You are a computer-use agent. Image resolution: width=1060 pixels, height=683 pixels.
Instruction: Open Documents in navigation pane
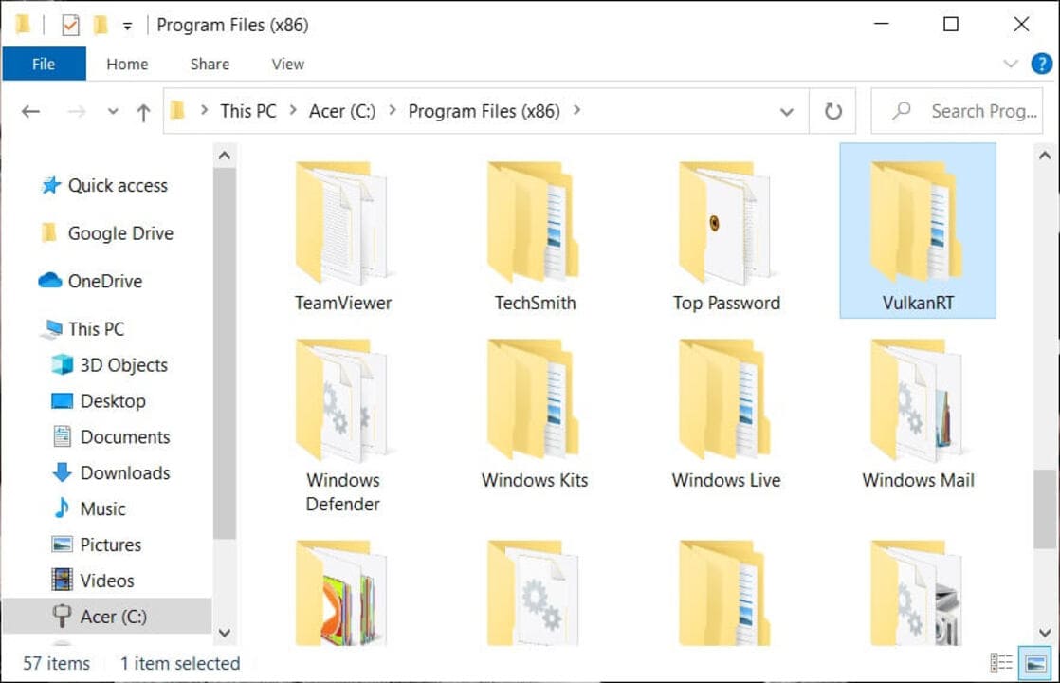pyautogui.click(x=112, y=437)
